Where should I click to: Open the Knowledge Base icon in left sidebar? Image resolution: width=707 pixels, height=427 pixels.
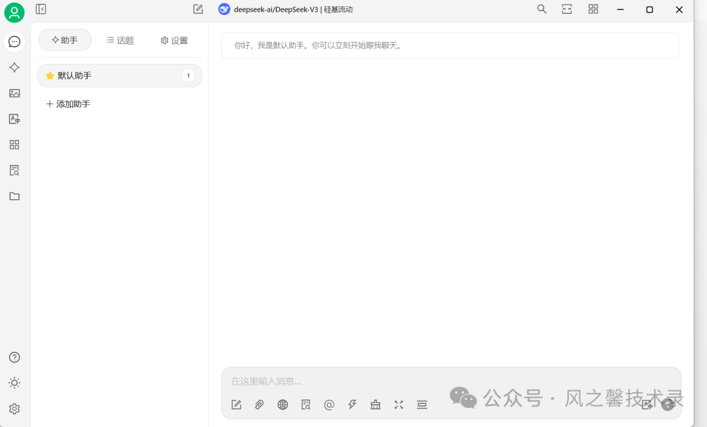click(x=14, y=170)
